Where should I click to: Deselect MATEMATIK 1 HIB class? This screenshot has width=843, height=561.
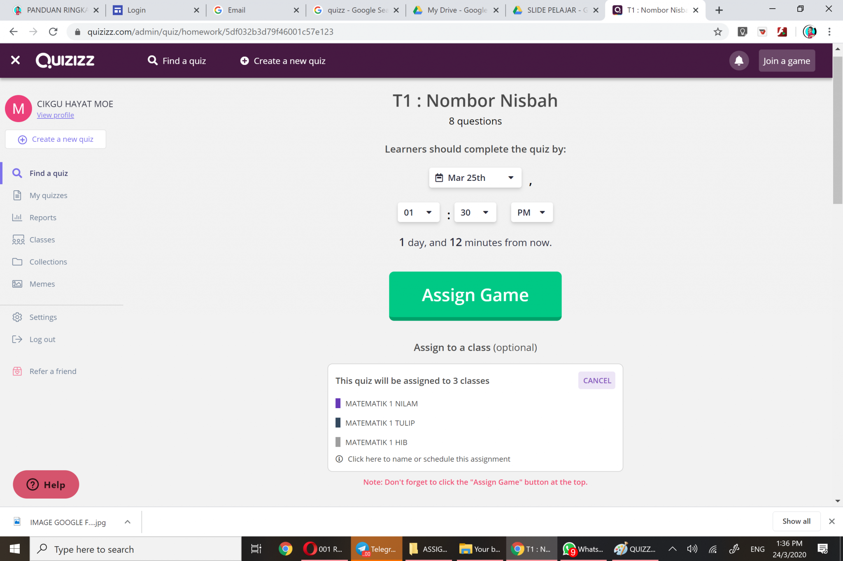pyautogui.click(x=376, y=442)
